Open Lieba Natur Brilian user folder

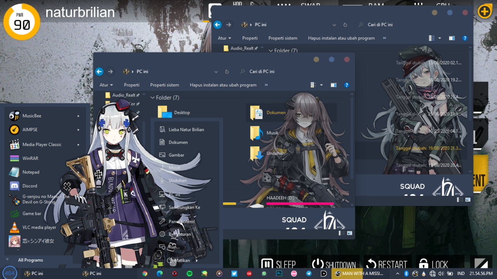186,129
